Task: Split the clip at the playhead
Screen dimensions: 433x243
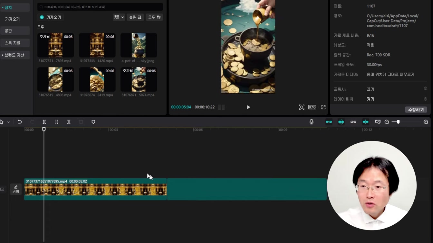Action: tap(44, 122)
